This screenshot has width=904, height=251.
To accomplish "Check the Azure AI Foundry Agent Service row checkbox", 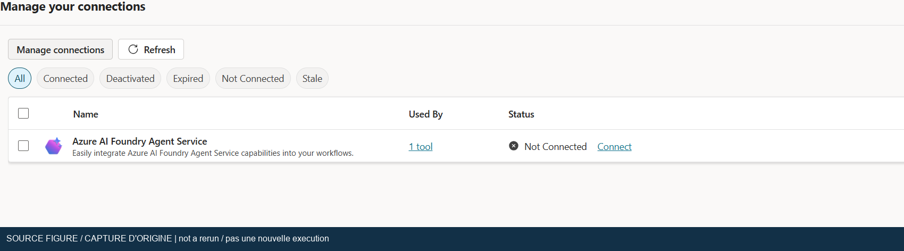I will 23,146.
